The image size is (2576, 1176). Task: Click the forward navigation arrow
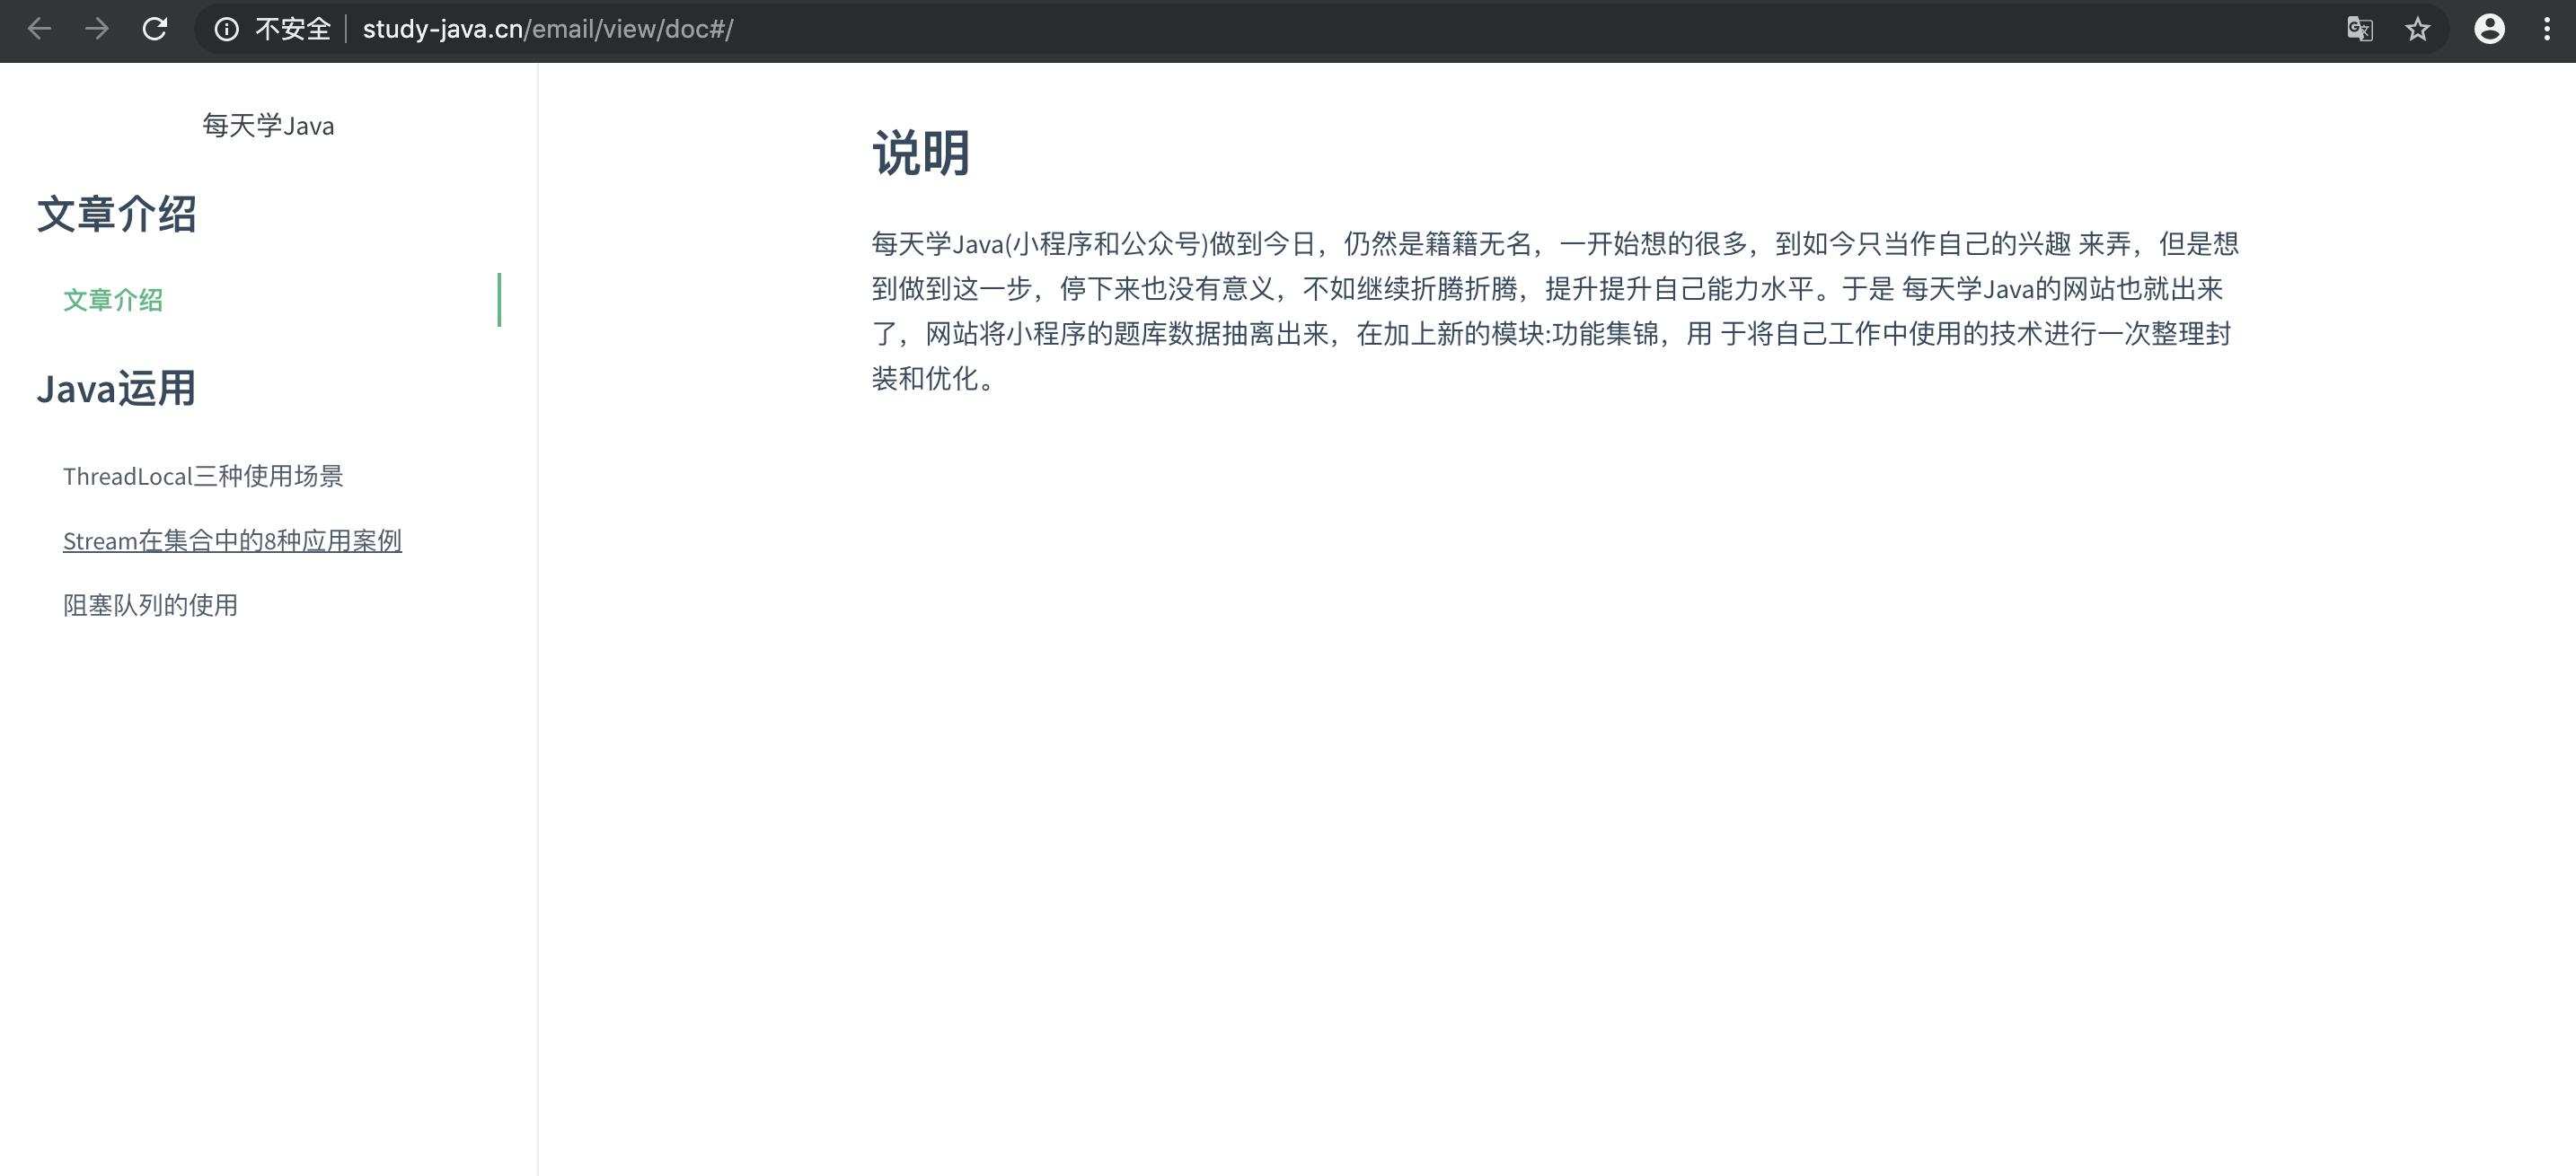(97, 29)
